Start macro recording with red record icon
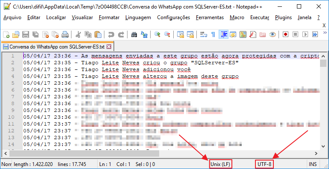 (285, 34)
